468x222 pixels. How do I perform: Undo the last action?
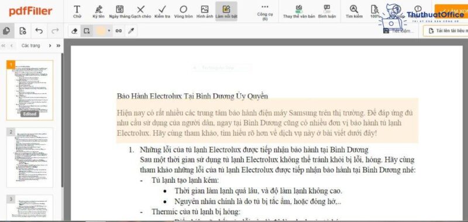click(39, 31)
